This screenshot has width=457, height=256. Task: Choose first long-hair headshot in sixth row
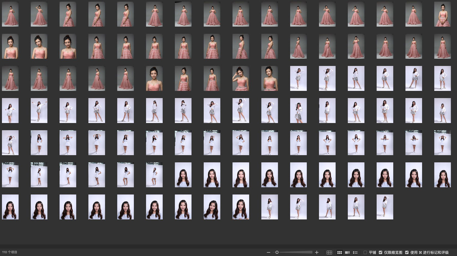click(183, 175)
